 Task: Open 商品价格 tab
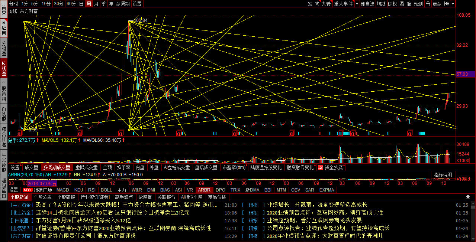click(x=217, y=197)
